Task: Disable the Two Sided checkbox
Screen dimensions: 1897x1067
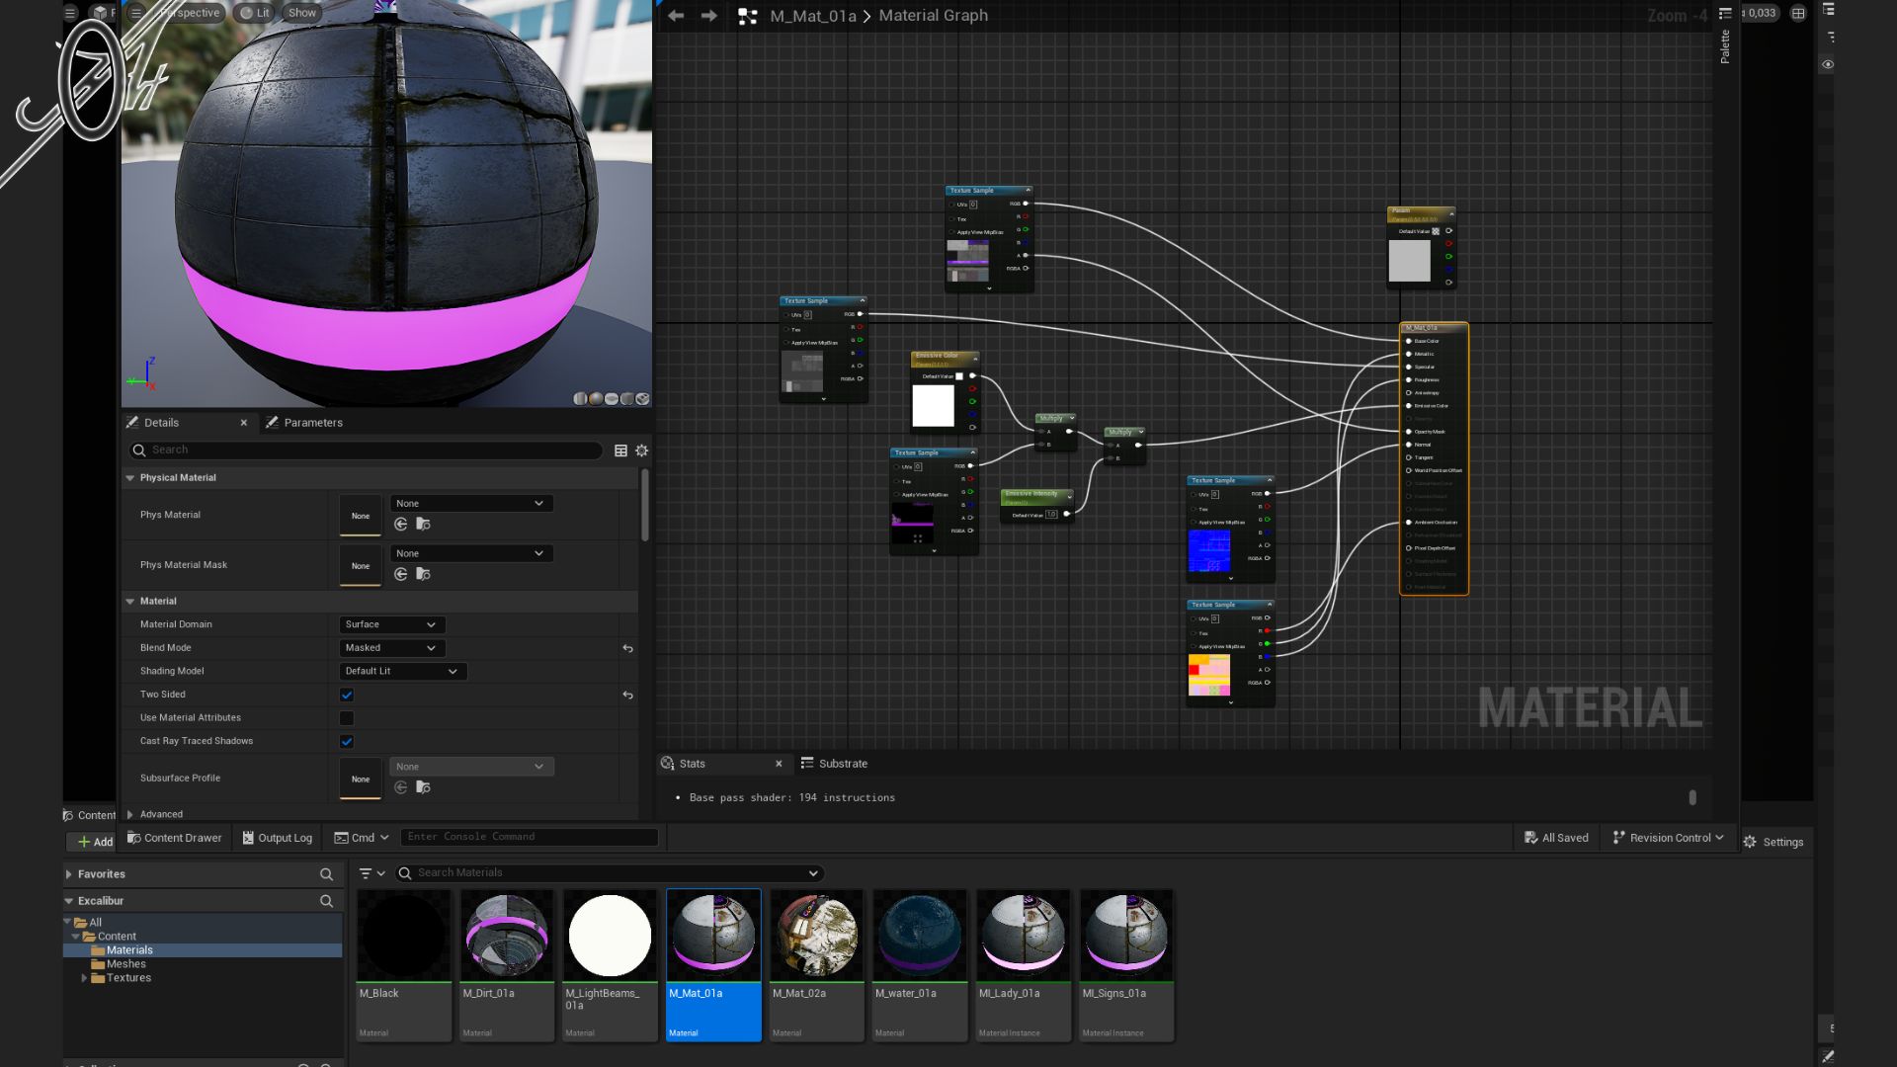Action: (x=347, y=696)
